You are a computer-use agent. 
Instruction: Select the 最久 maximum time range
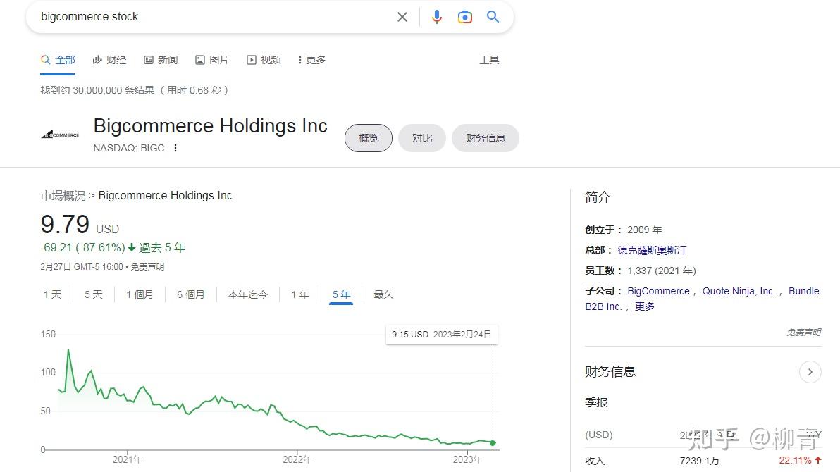tap(383, 294)
